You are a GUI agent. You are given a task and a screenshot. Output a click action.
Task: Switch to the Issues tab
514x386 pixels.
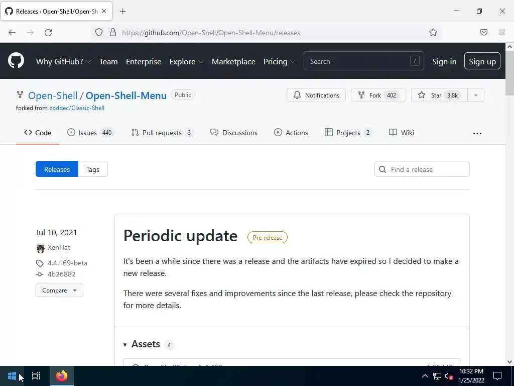[x=90, y=133]
